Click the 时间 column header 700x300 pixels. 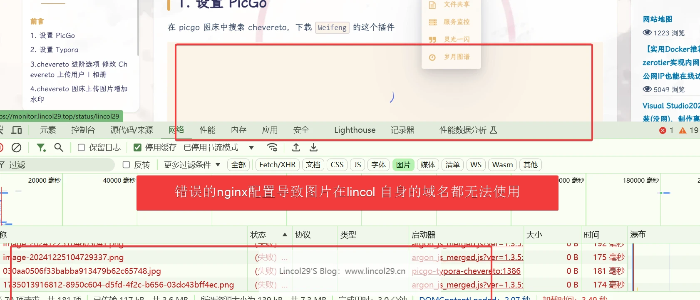tap(592, 235)
